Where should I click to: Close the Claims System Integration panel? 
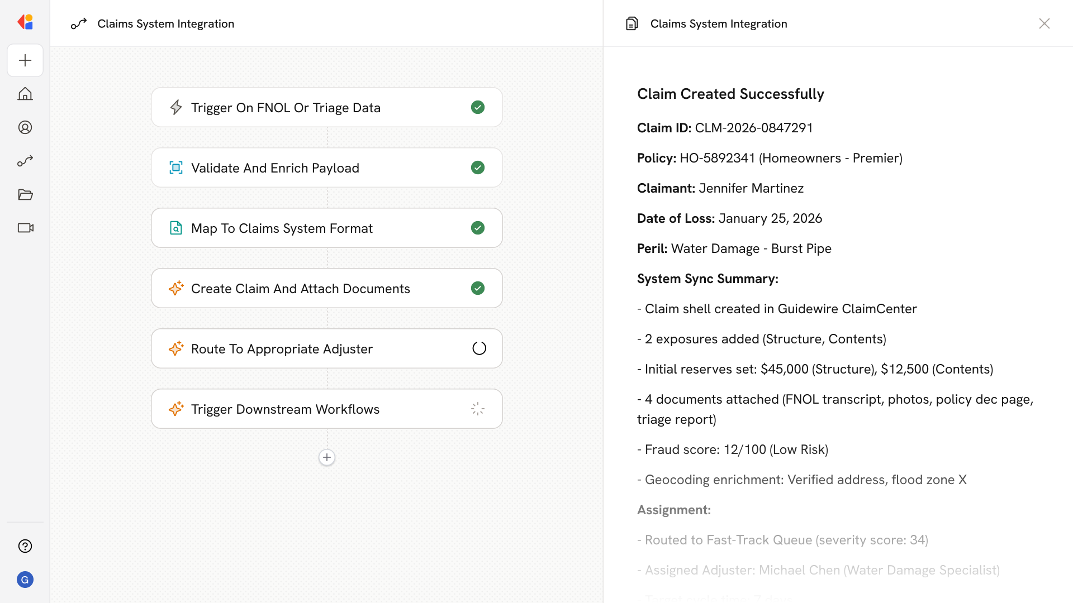coord(1044,23)
